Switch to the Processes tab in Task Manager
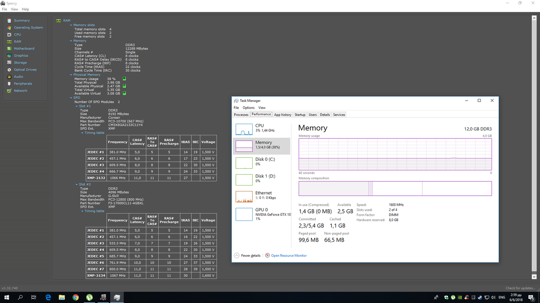Viewport: 540px width, 303px height. tap(241, 114)
